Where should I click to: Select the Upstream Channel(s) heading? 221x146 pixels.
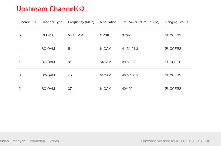(x=50, y=9)
